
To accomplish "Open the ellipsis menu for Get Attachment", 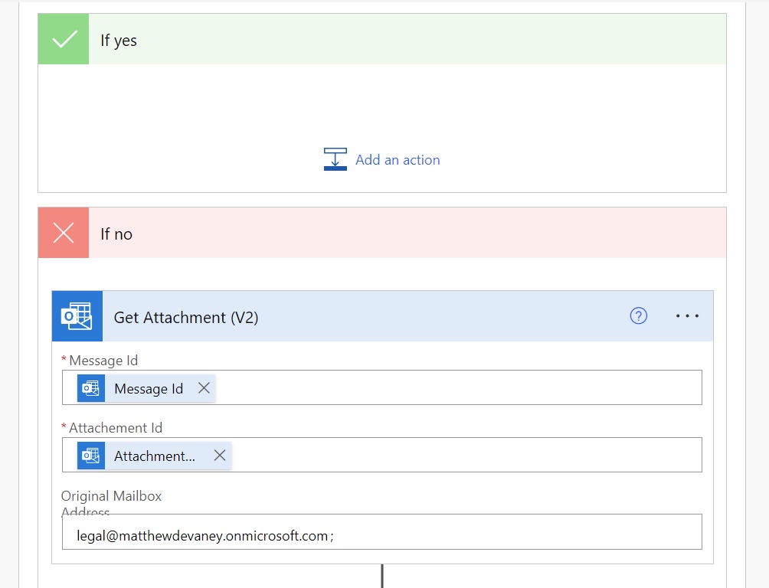I will tap(687, 316).
